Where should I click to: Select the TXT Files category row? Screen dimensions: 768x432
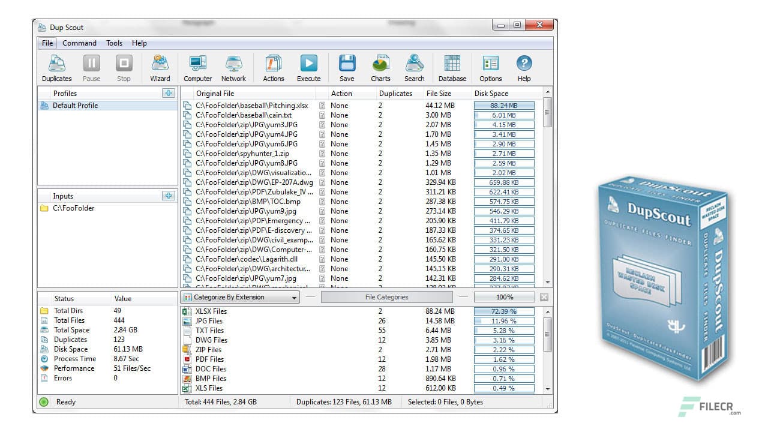[361, 331]
